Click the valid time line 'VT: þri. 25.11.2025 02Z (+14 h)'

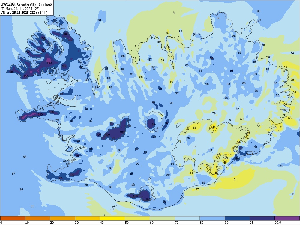tap(24, 13)
